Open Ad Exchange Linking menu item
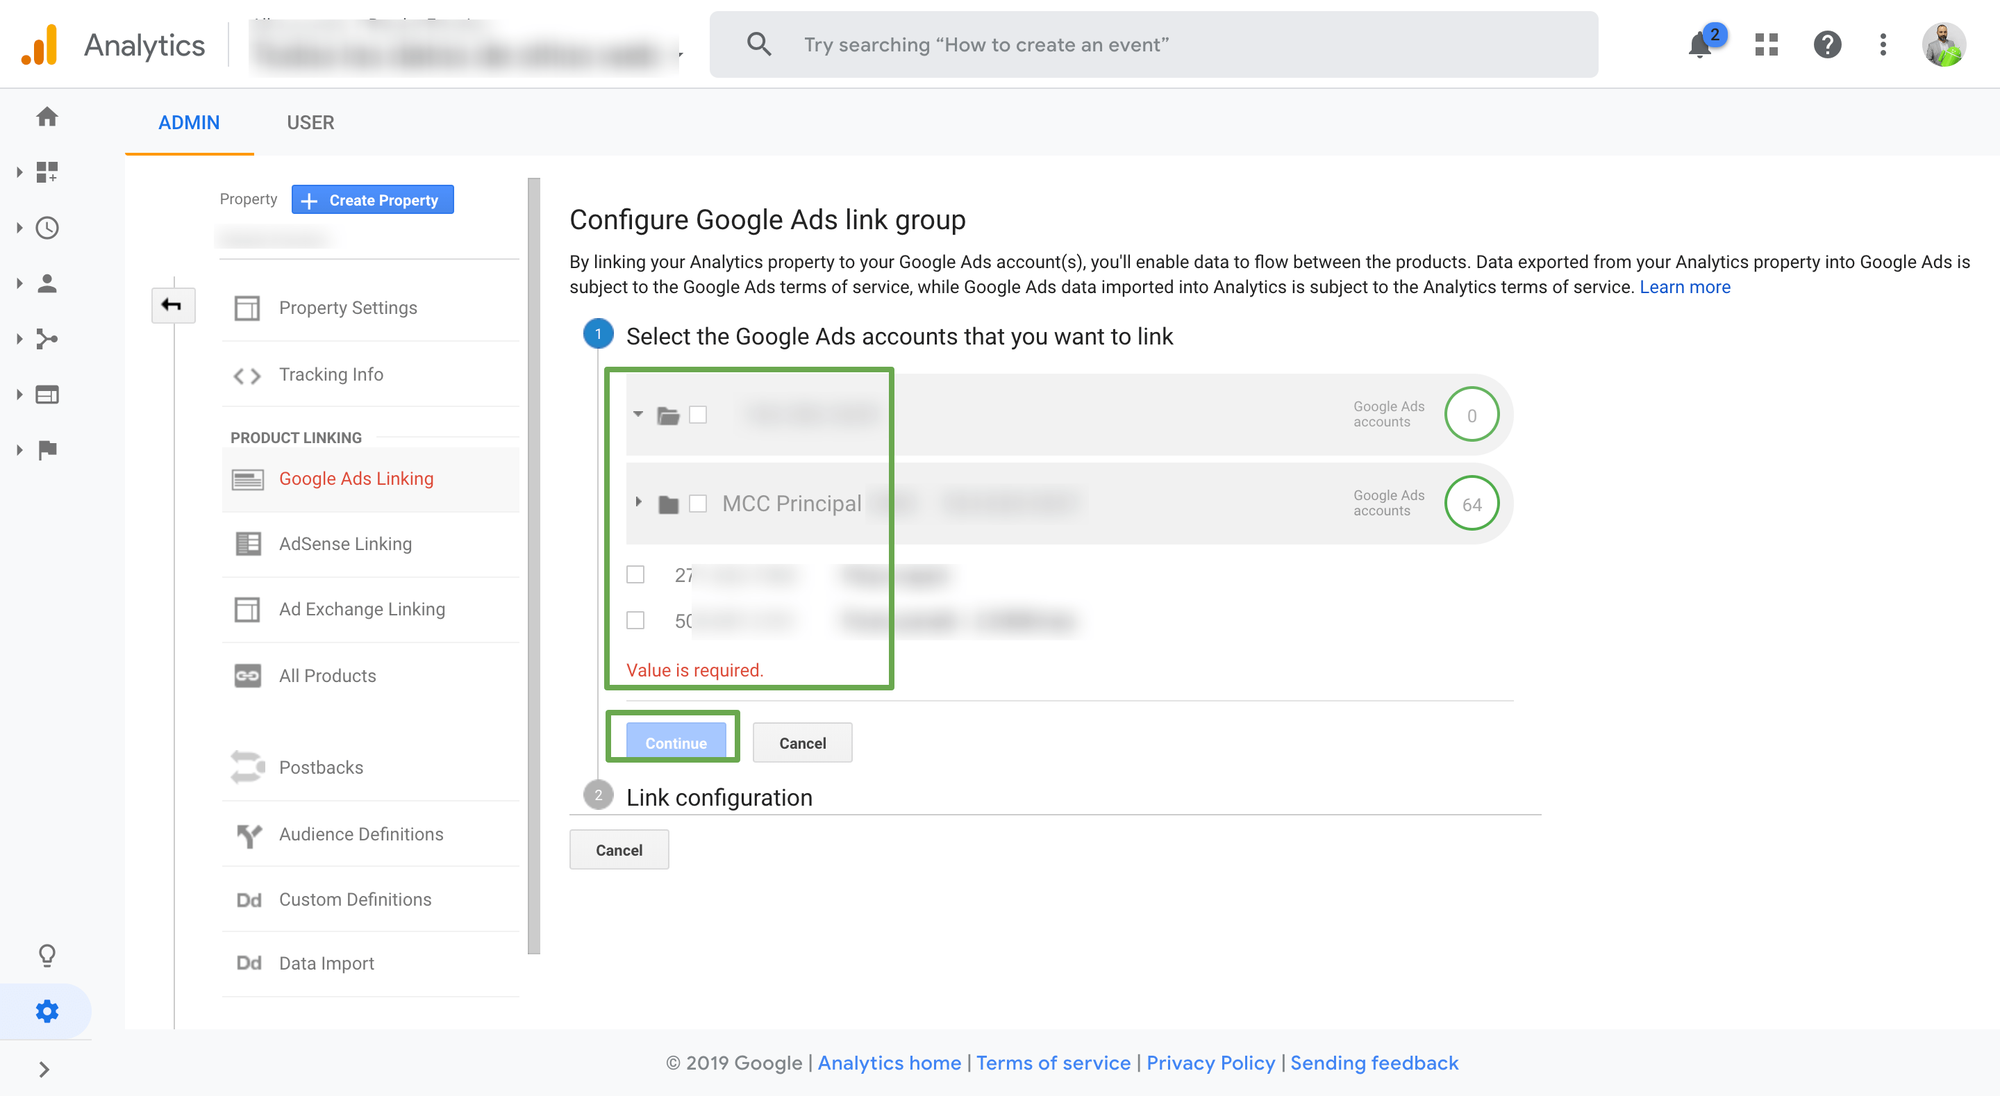 point(370,609)
